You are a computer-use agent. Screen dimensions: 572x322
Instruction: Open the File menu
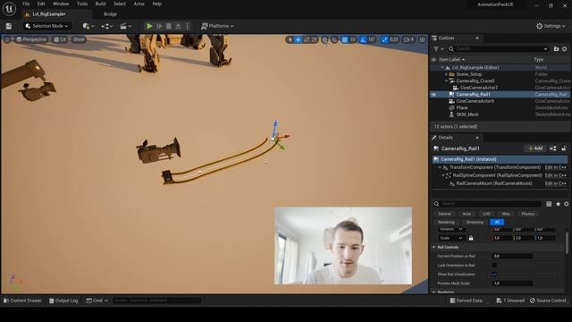click(x=26, y=4)
